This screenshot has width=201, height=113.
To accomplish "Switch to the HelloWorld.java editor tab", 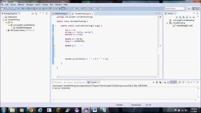I will [x=61, y=13].
